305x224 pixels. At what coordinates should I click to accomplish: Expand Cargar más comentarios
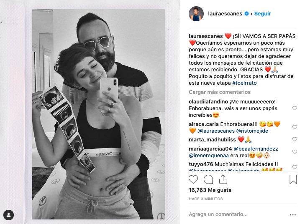[220, 92]
